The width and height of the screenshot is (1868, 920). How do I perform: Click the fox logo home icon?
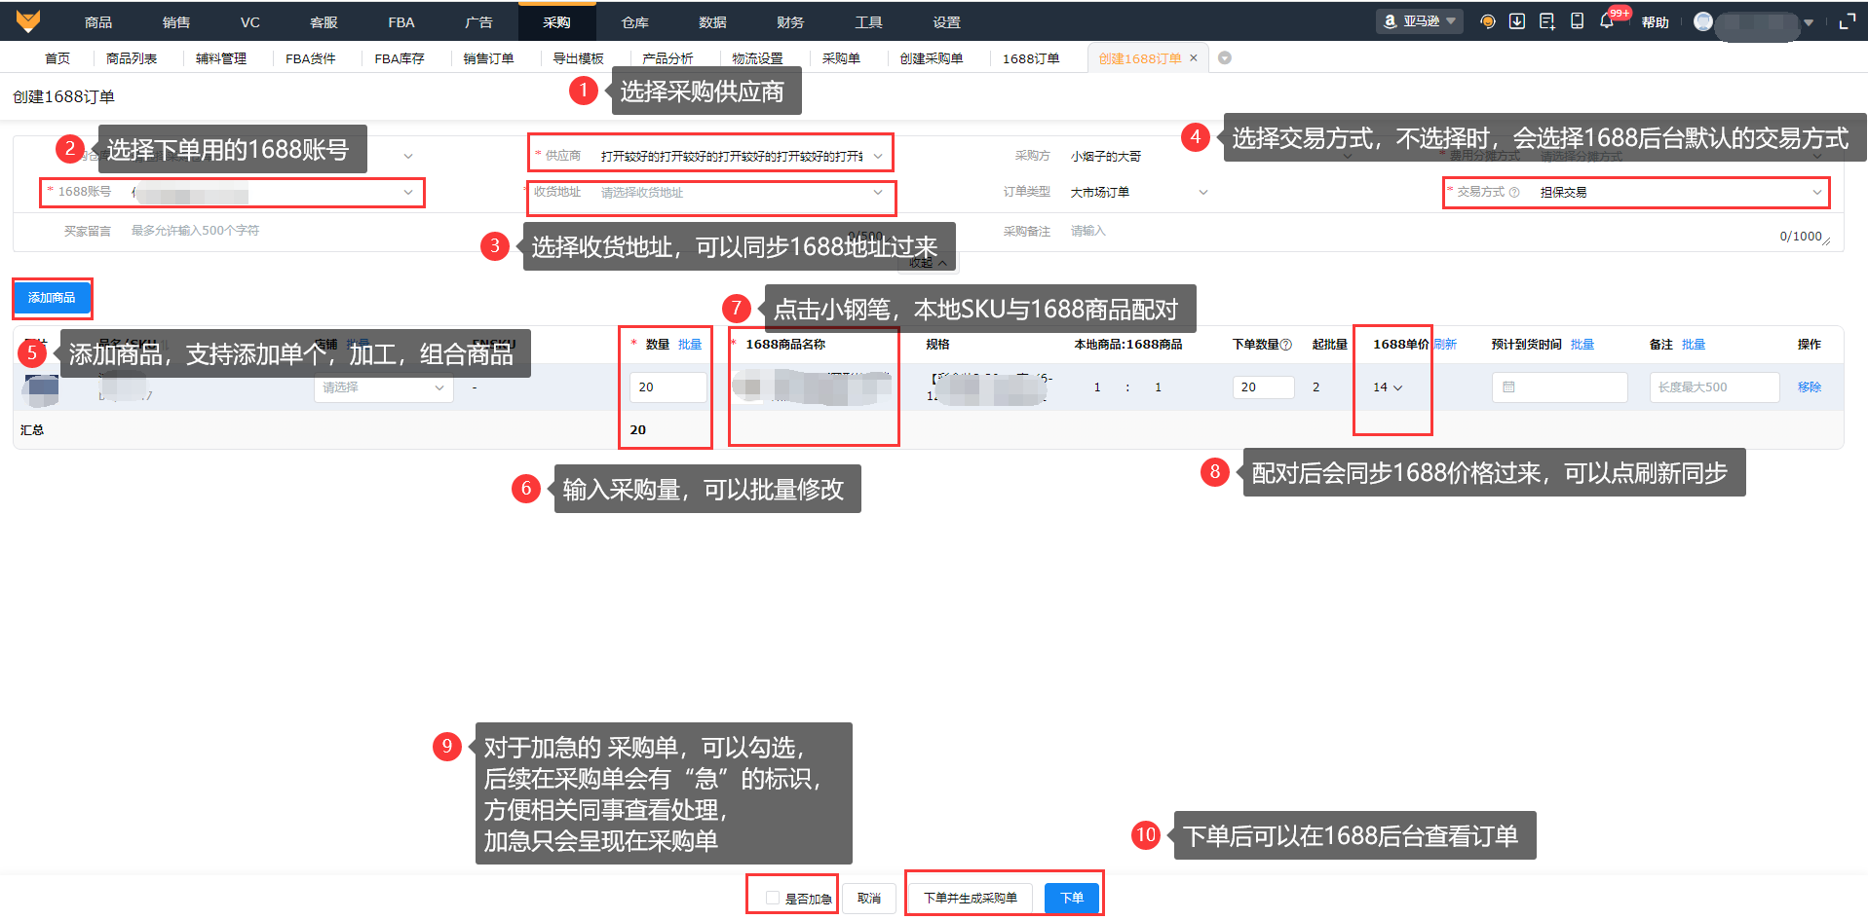pyautogui.click(x=28, y=20)
